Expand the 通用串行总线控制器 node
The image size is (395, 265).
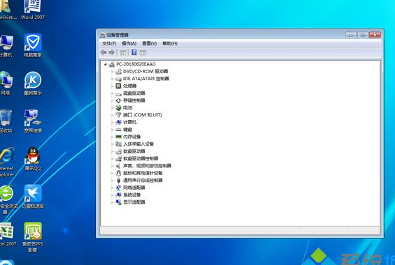[x=112, y=181]
